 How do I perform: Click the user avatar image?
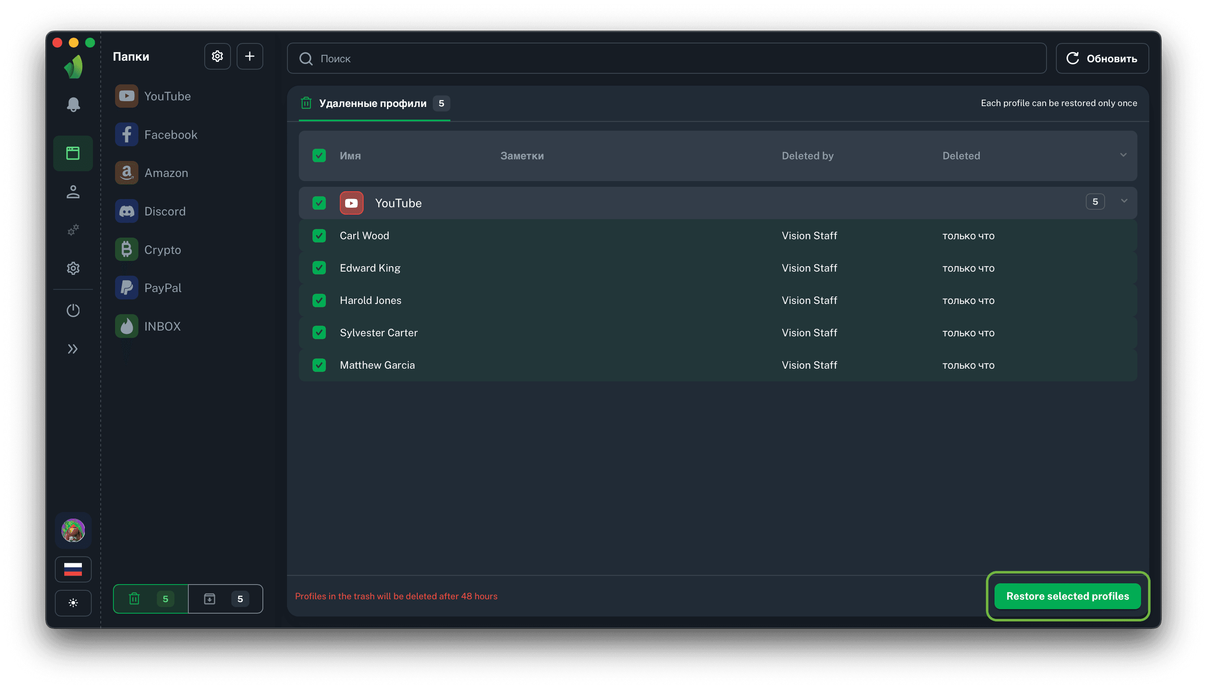point(73,530)
